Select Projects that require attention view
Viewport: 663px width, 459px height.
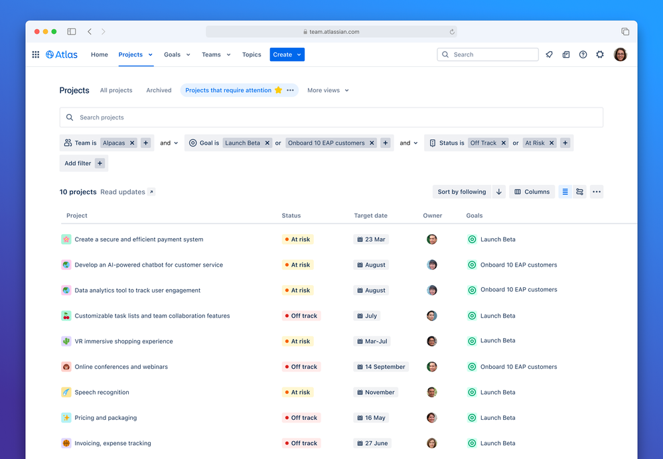pos(228,90)
